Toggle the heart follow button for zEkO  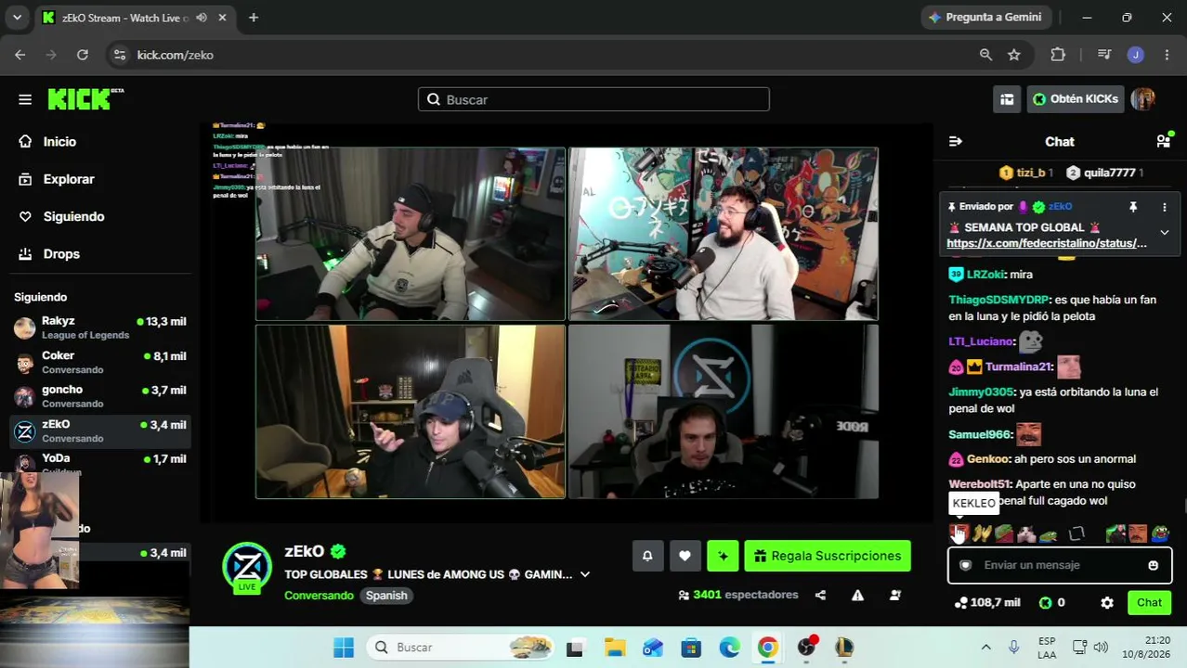click(x=685, y=556)
